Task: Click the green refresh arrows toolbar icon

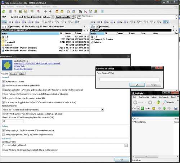Action: [x=4, y=12]
